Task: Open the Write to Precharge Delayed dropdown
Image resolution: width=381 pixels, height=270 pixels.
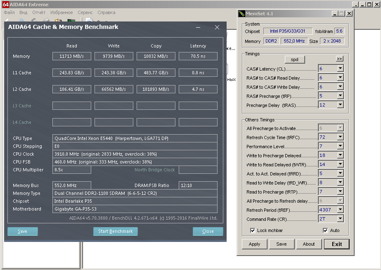Action: point(340,155)
